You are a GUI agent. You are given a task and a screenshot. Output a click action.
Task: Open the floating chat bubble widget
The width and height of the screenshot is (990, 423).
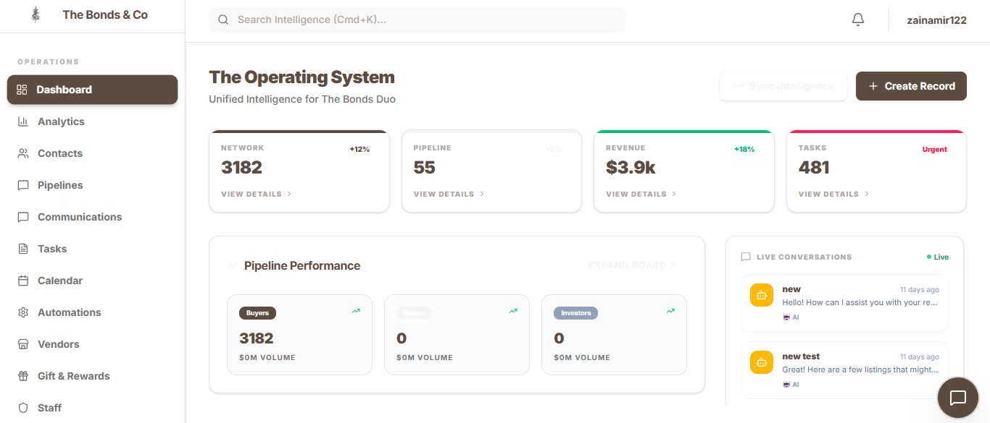pyautogui.click(x=958, y=398)
